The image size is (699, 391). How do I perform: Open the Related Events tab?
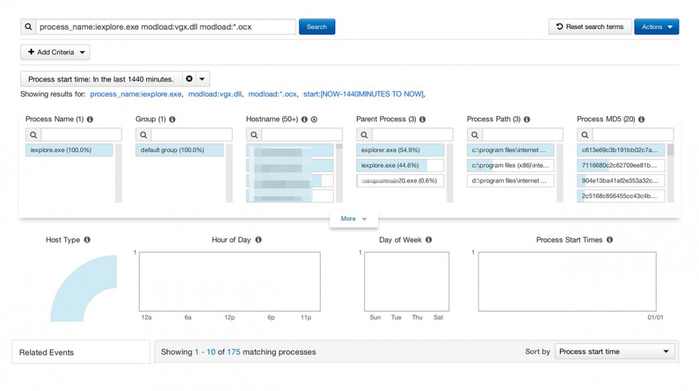coord(81,353)
